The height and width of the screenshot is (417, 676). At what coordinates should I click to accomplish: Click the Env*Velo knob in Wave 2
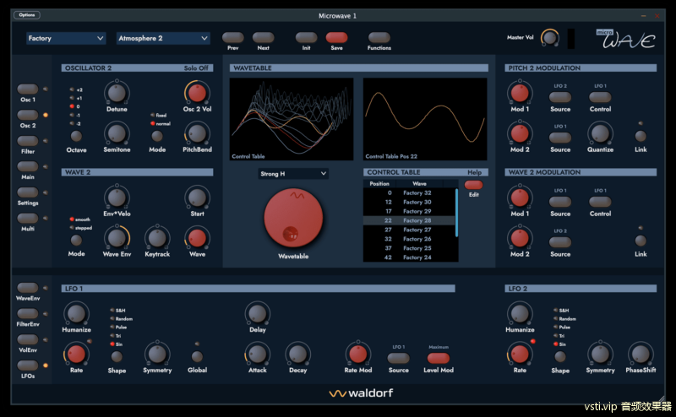(117, 198)
